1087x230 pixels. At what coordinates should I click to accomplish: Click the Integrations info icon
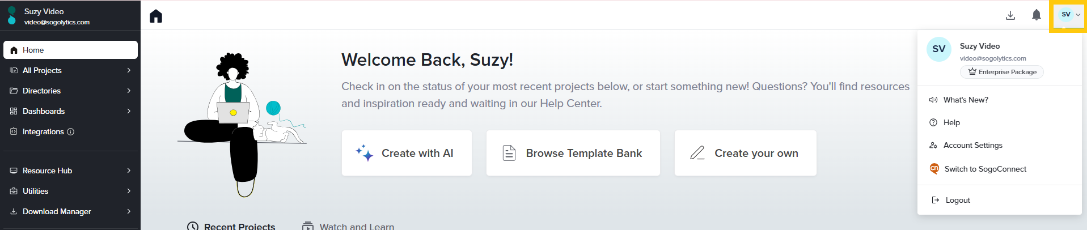(71, 132)
